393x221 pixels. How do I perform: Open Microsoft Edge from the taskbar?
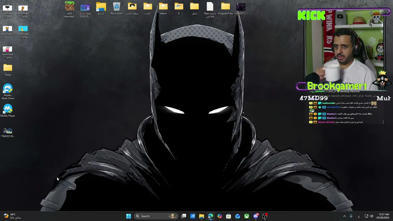point(210,216)
